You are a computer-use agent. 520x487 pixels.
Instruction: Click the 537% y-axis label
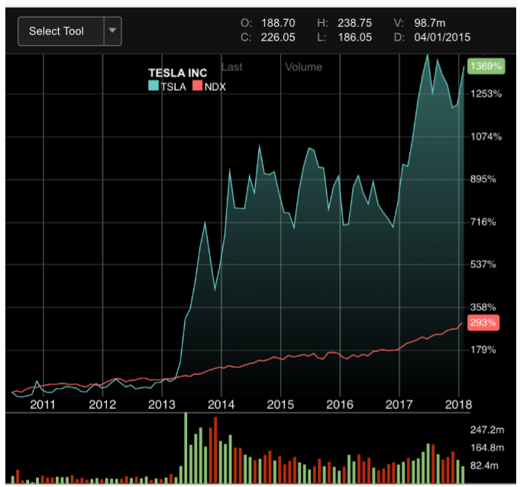(x=483, y=265)
